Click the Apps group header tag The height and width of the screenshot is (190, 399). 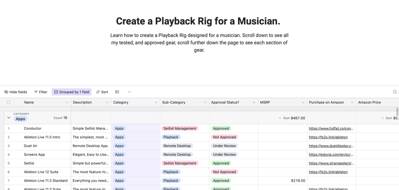click(20, 119)
